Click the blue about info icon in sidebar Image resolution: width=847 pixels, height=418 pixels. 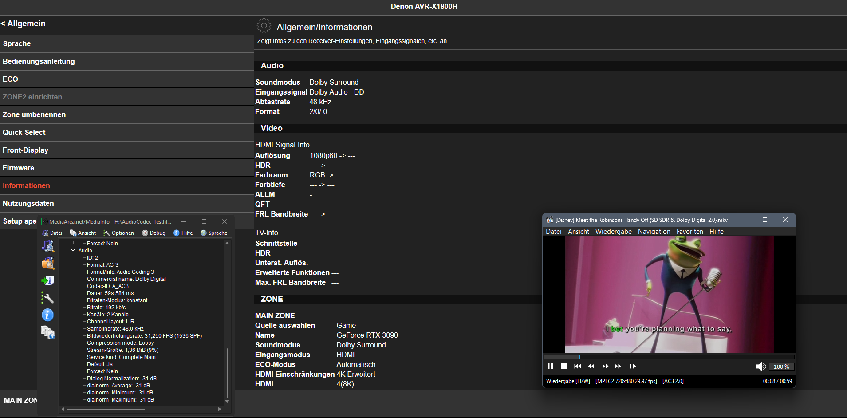(47, 315)
